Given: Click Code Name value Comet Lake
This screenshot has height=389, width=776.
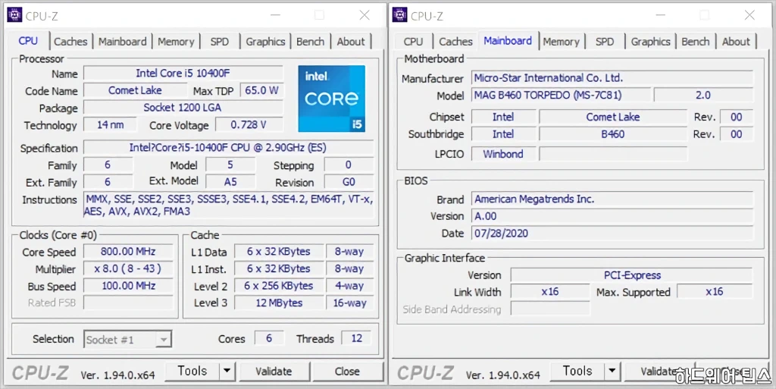Looking at the screenshot, I should point(135,90).
